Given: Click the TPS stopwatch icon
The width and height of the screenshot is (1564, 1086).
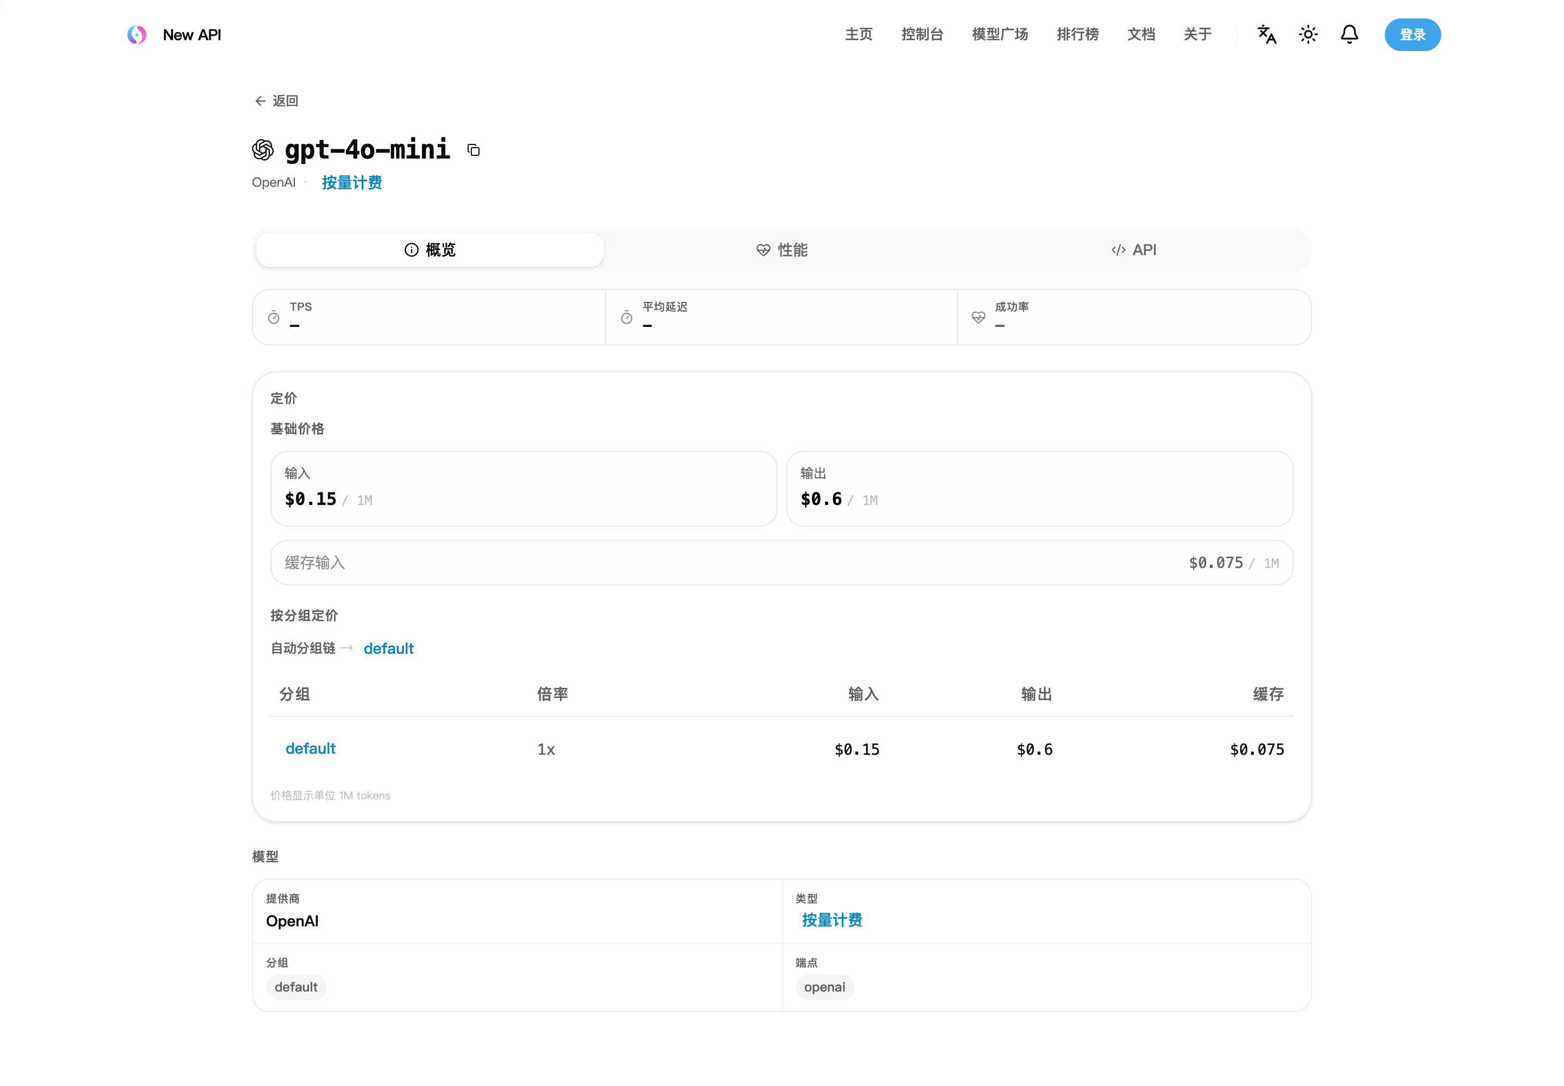Looking at the screenshot, I should point(274,318).
